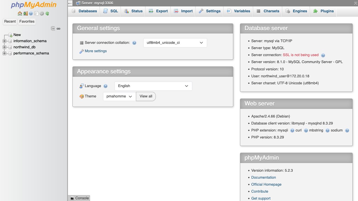358x201 pixels.
Task: Select New database in the tree
Action: click(17, 35)
